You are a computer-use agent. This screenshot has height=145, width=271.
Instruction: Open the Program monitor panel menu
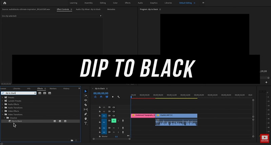(160, 9)
